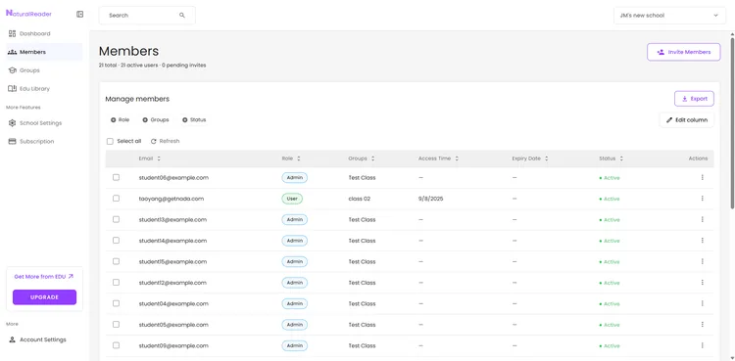Open Subscription page
735x361 pixels.
44,142
